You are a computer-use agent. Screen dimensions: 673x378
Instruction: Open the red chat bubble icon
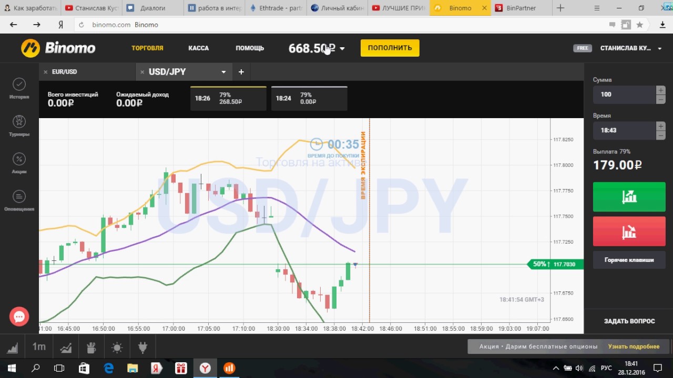pyautogui.click(x=19, y=317)
